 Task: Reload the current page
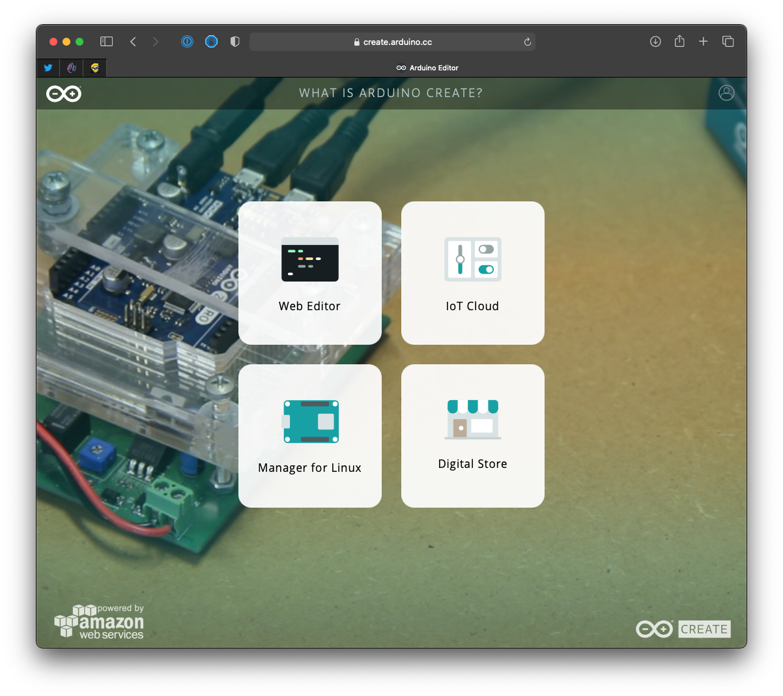point(527,42)
